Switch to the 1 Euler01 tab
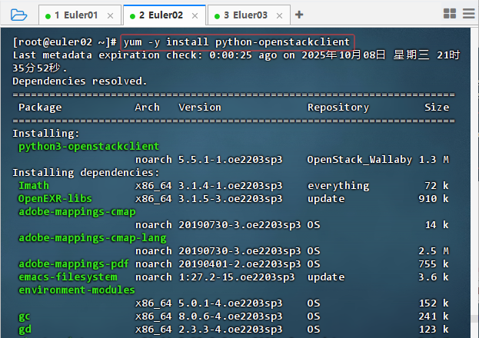The height and width of the screenshot is (338, 479). point(80,15)
